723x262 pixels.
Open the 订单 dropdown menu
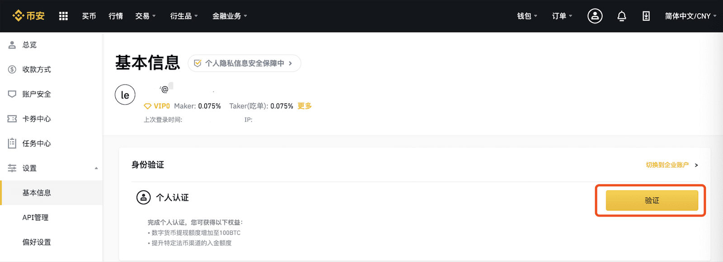coord(562,16)
